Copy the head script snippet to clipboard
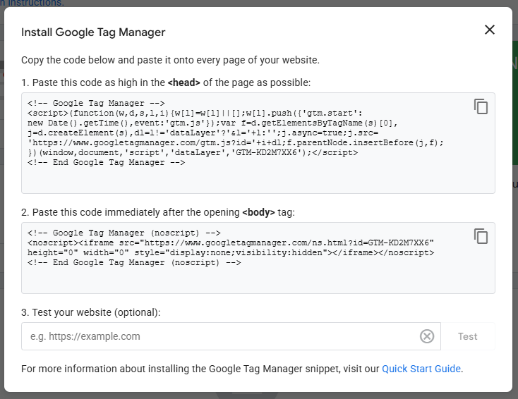 [x=481, y=106]
